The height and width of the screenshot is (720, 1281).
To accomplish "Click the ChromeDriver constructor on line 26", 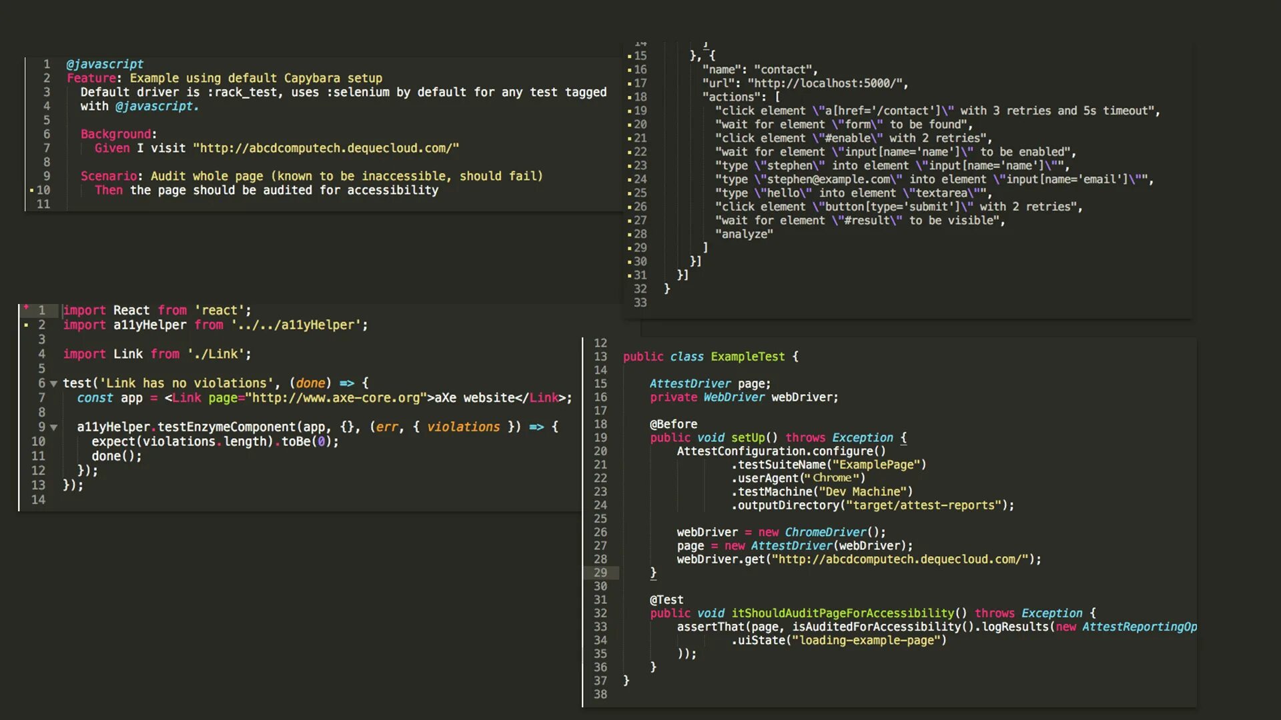I will [x=825, y=533].
